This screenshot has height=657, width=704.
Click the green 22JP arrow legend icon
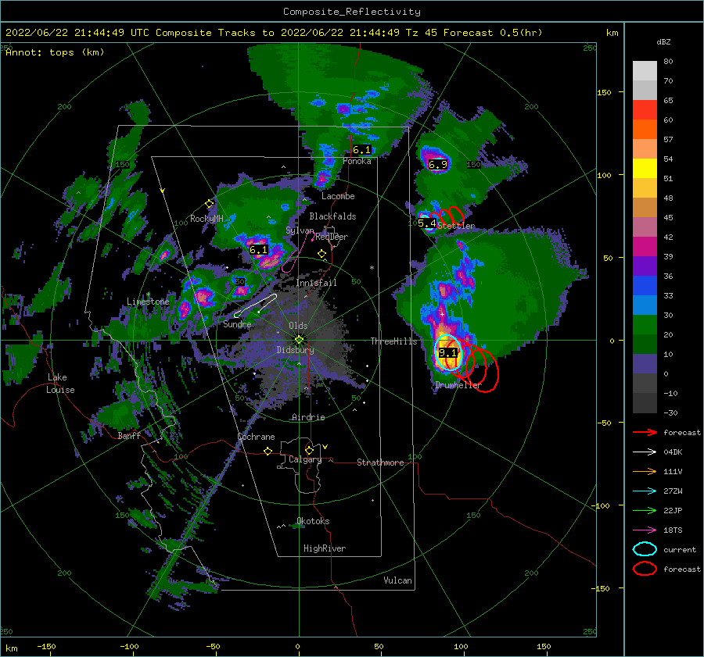tap(645, 510)
